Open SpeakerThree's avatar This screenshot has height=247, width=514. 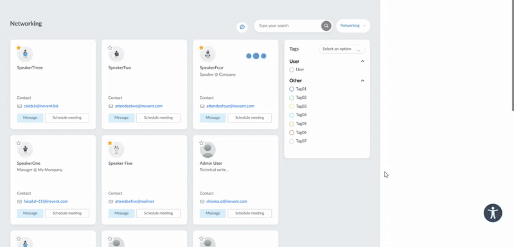pyautogui.click(x=25, y=54)
